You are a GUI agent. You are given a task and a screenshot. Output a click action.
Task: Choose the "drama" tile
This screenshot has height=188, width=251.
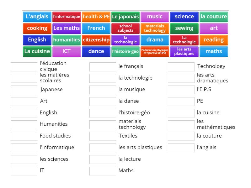click(x=155, y=40)
